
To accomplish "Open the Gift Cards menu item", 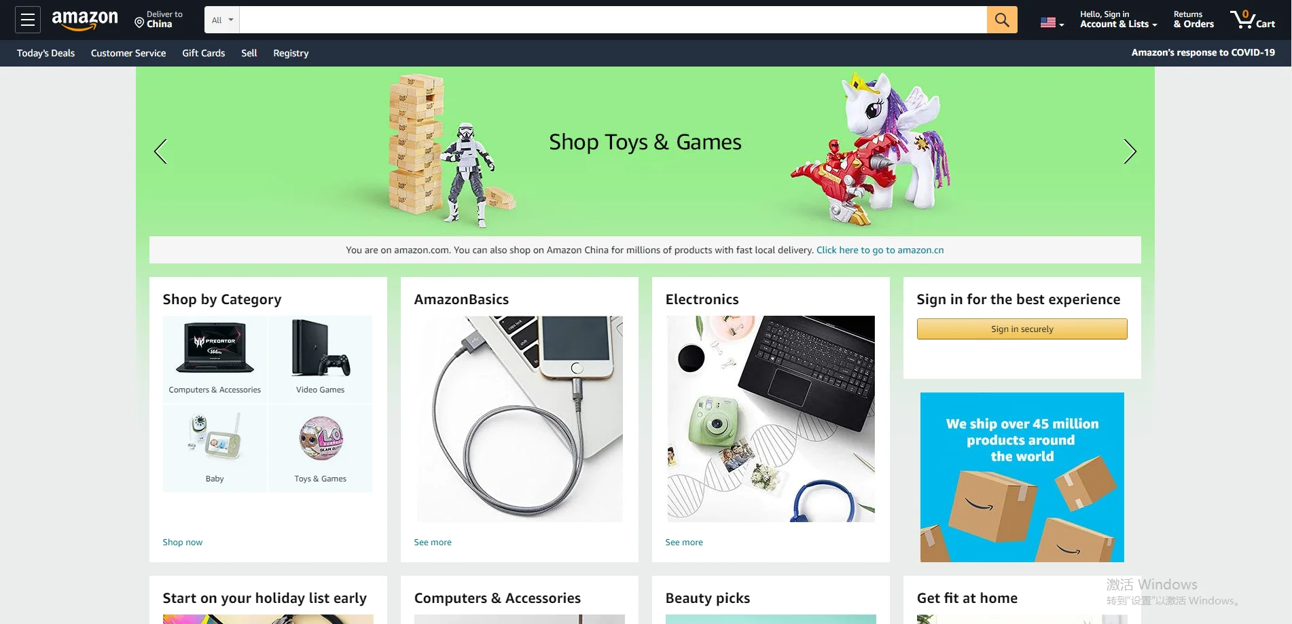I will 203,53.
